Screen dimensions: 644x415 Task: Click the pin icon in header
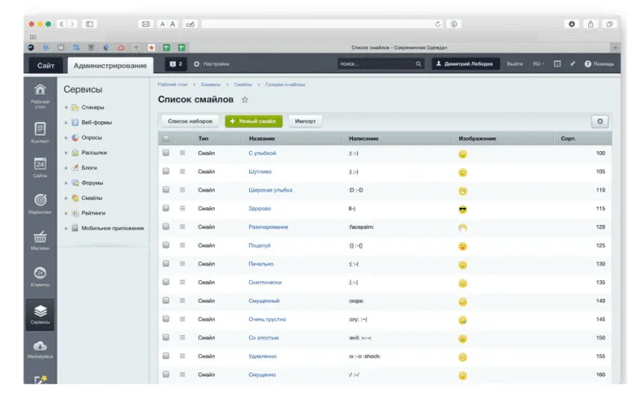(x=573, y=64)
